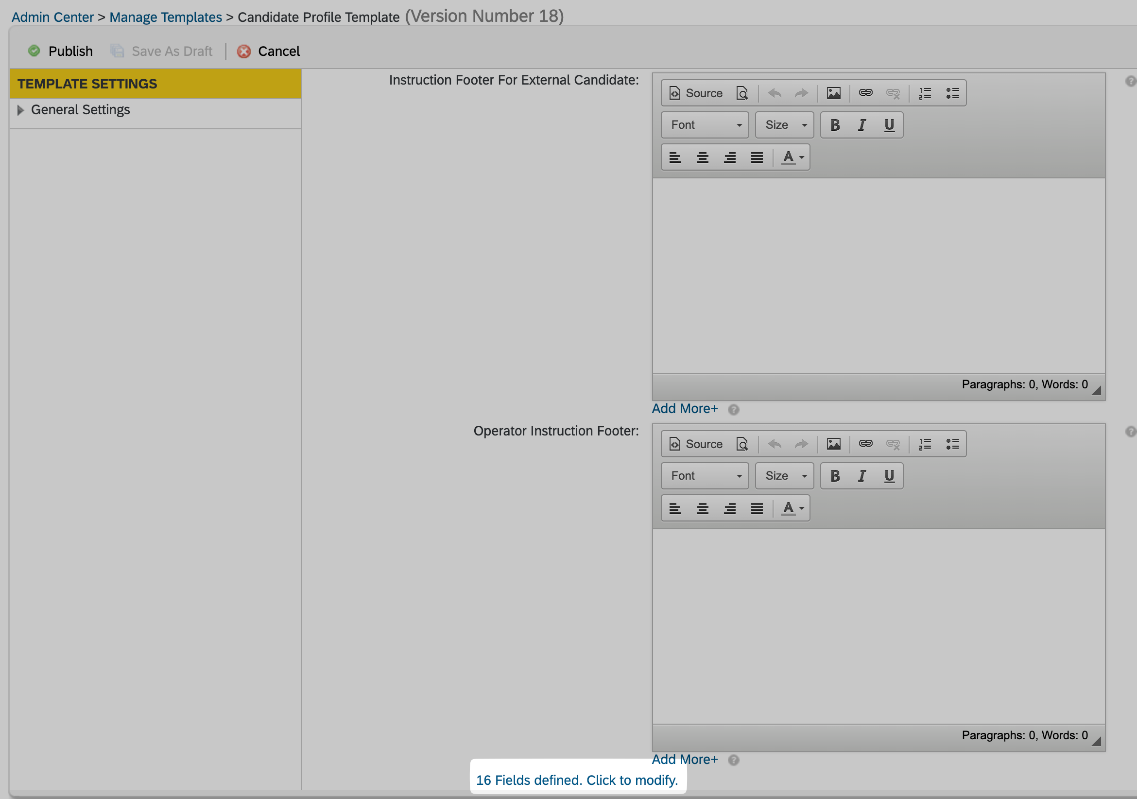Viewport: 1137px width, 799px height.
Task: Insert a bulleted list in the Operator footer editor
Action: 952,443
